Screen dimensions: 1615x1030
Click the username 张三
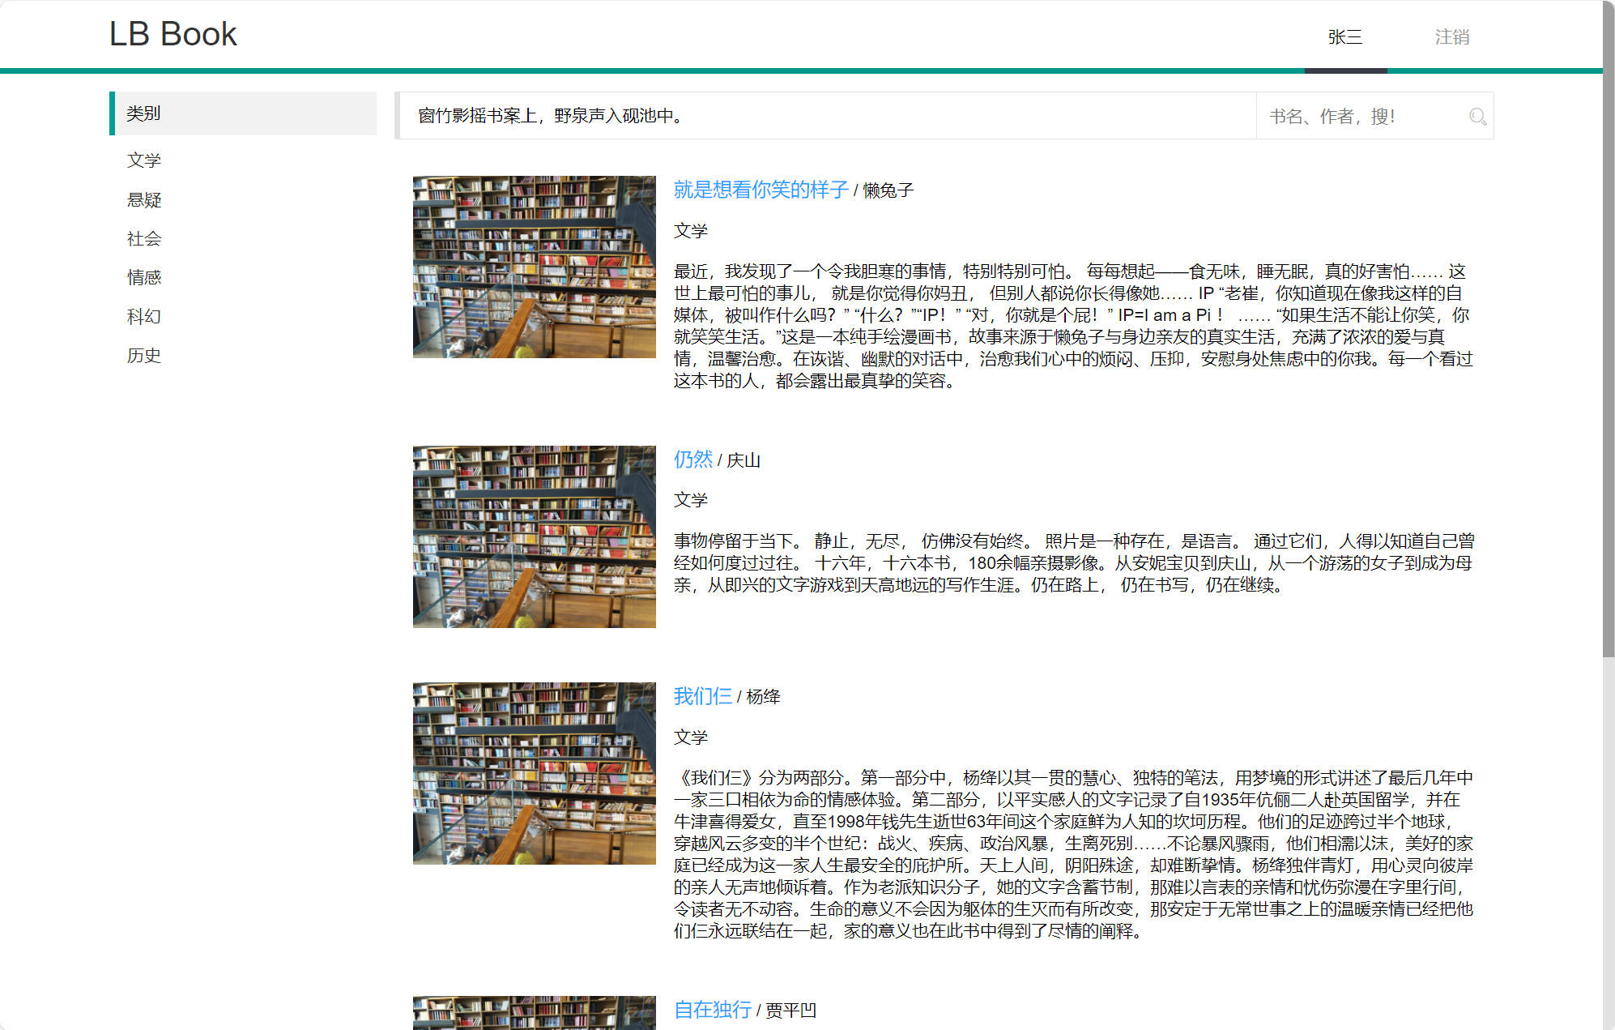pyautogui.click(x=1344, y=36)
